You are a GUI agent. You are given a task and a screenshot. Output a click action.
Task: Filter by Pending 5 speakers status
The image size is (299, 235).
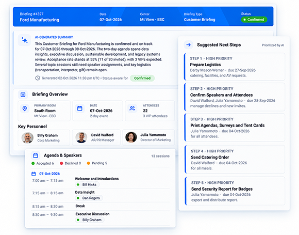[97, 163]
